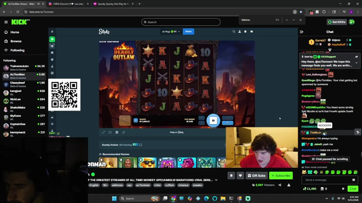362x203 pixels.
Task: Open the Kick user profile avatar
Action: tap(352, 22)
